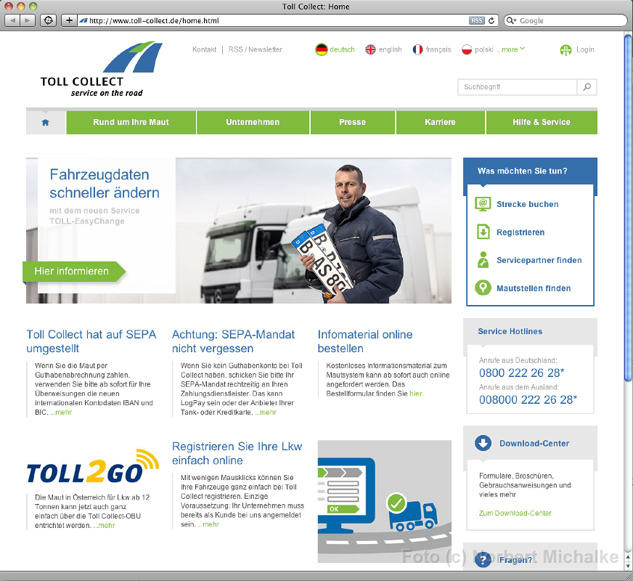Click the home icon in navigation bar
The image size is (633, 581).
coord(46,123)
